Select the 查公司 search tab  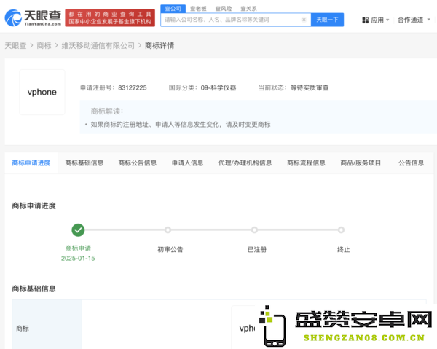click(x=173, y=9)
